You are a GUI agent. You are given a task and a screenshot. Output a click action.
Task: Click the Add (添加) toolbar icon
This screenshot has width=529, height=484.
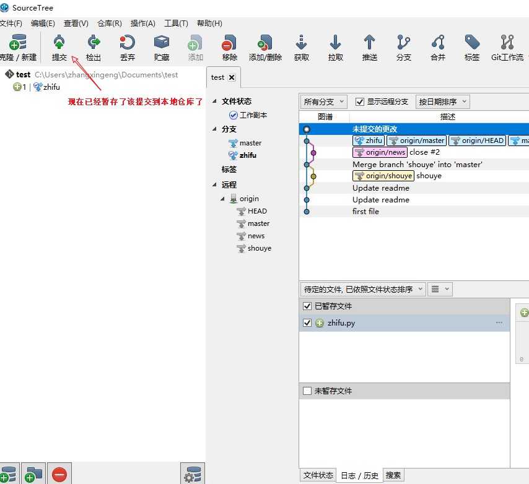[x=195, y=43]
